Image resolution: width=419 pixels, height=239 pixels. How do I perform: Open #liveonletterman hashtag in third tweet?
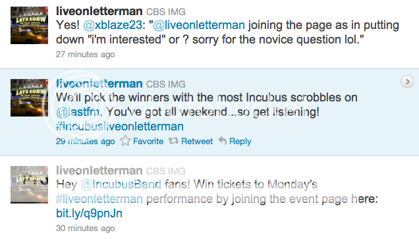click(x=99, y=199)
